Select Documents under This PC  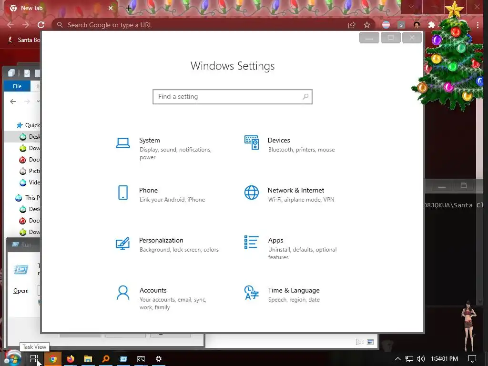[30, 221]
